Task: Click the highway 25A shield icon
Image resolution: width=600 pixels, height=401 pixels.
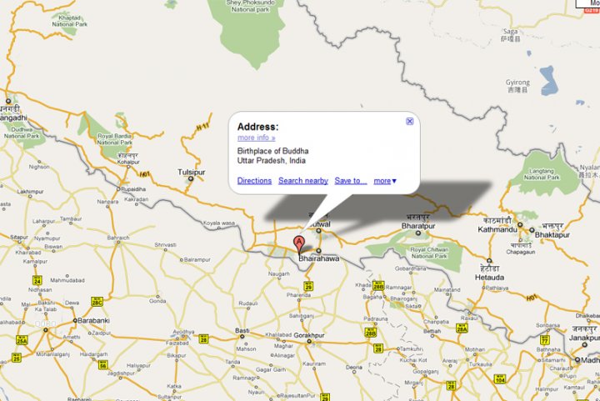Action: pos(22,340)
